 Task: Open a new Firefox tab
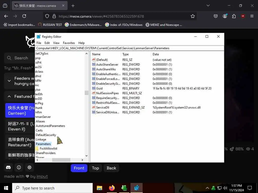[x=73, y=6]
